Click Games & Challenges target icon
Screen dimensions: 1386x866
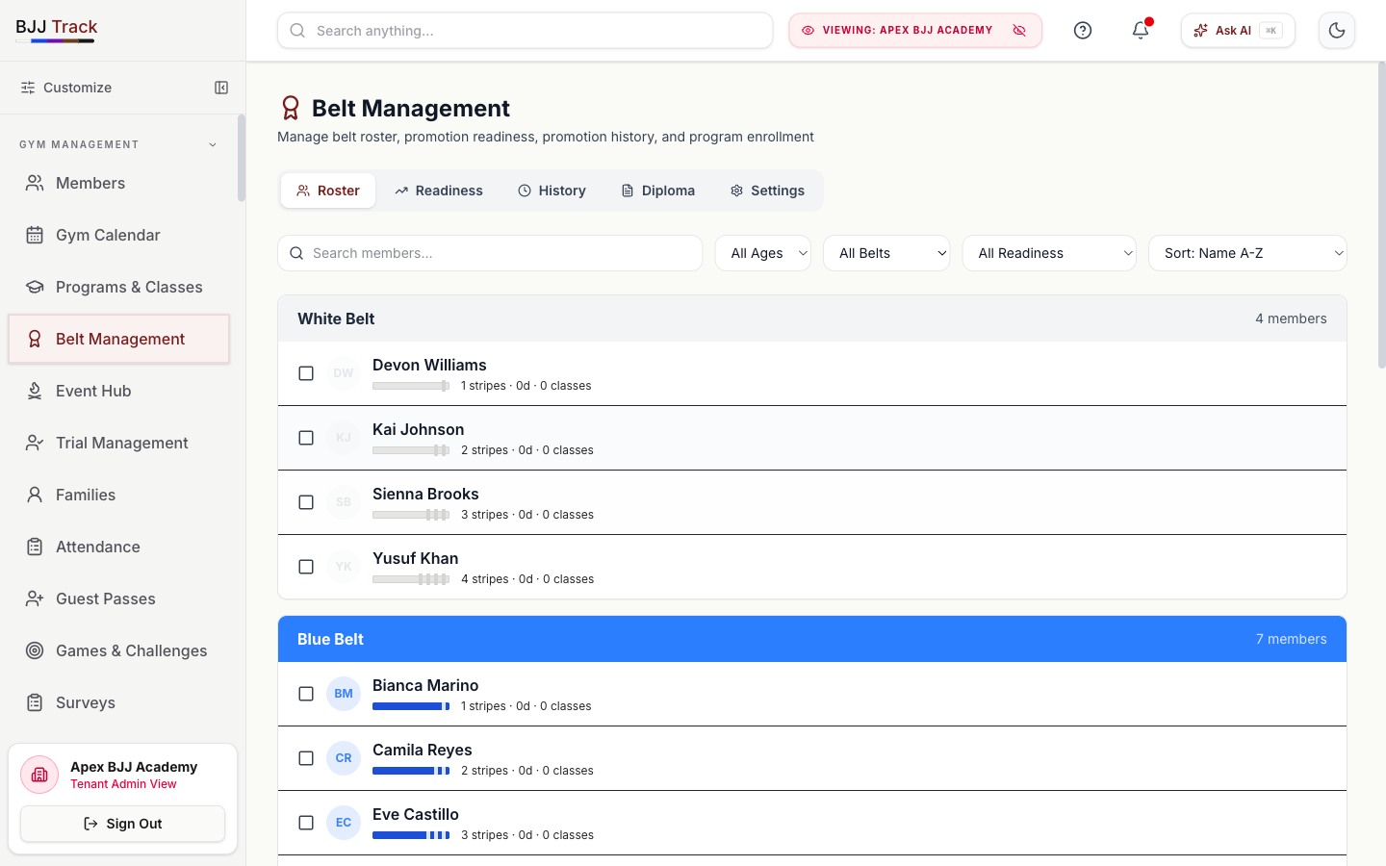coord(35,650)
